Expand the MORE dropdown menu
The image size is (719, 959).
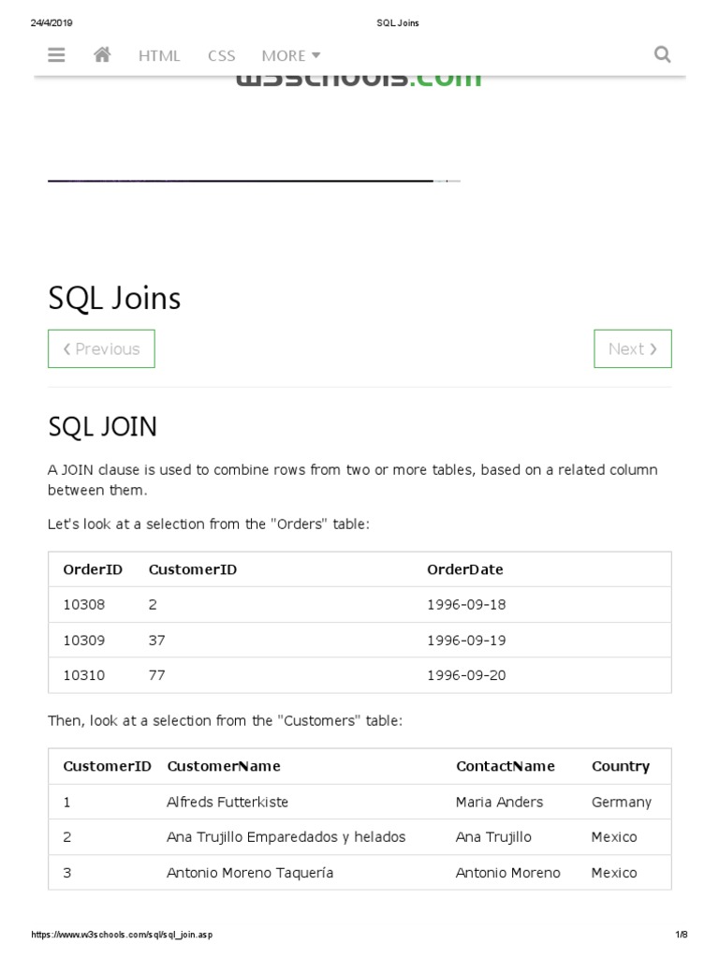point(291,55)
